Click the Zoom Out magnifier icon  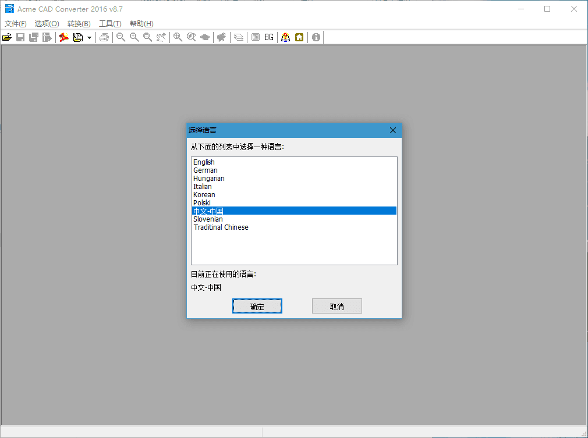[x=121, y=37]
